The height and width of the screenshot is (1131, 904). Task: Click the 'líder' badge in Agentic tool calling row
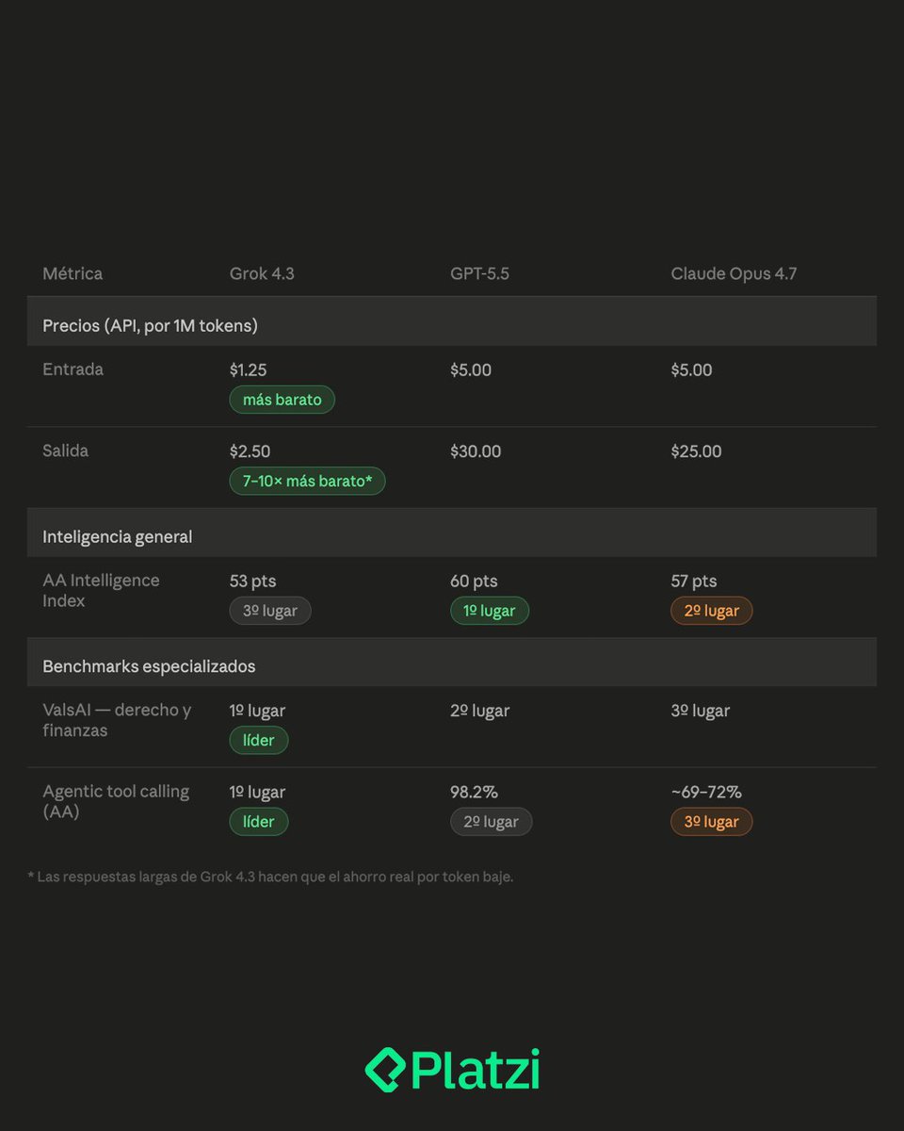click(259, 822)
